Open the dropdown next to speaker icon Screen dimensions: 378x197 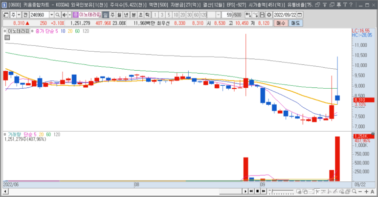[x=69, y=15]
